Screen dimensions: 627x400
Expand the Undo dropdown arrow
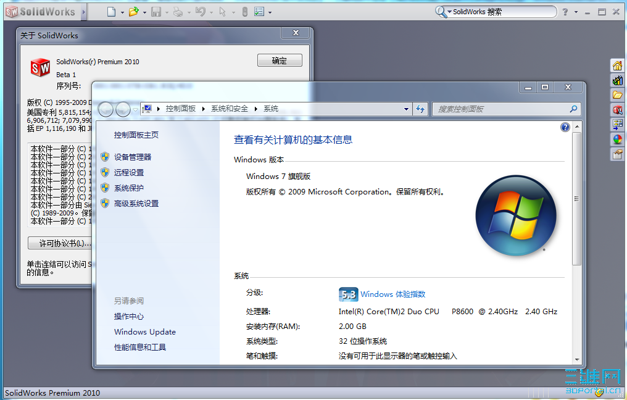(211, 12)
